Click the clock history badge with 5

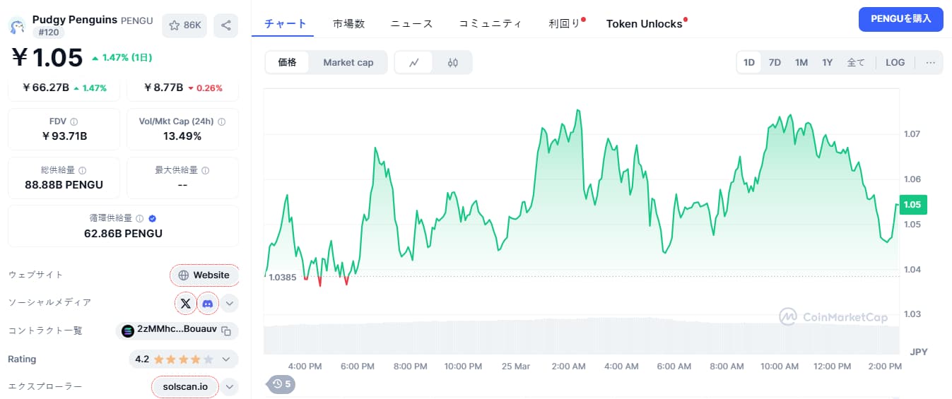[x=281, y=384]
